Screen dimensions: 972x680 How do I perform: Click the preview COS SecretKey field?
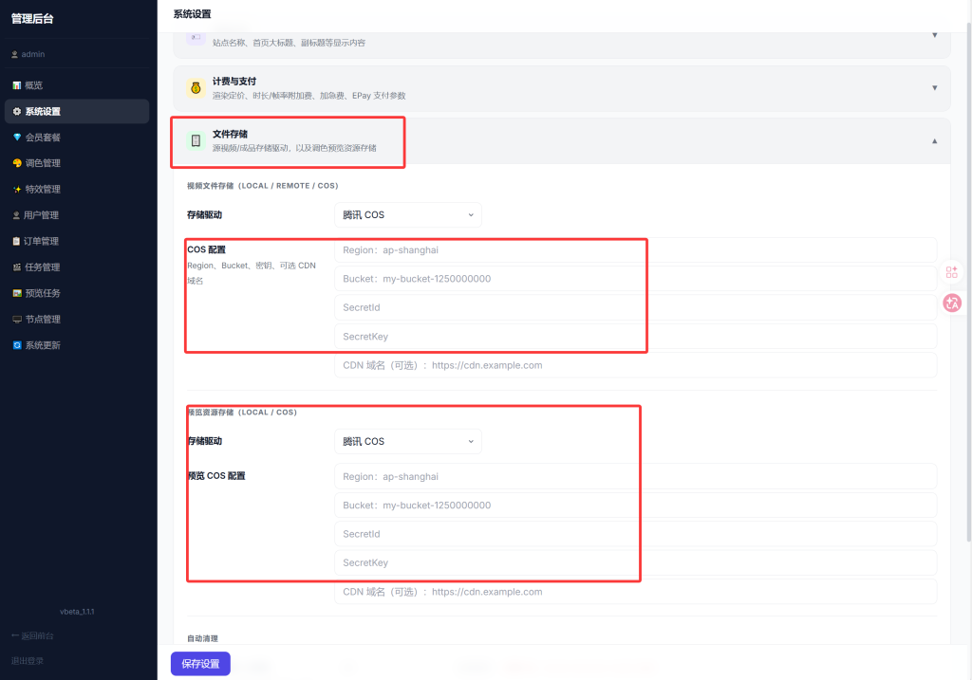tap(634, 562)
